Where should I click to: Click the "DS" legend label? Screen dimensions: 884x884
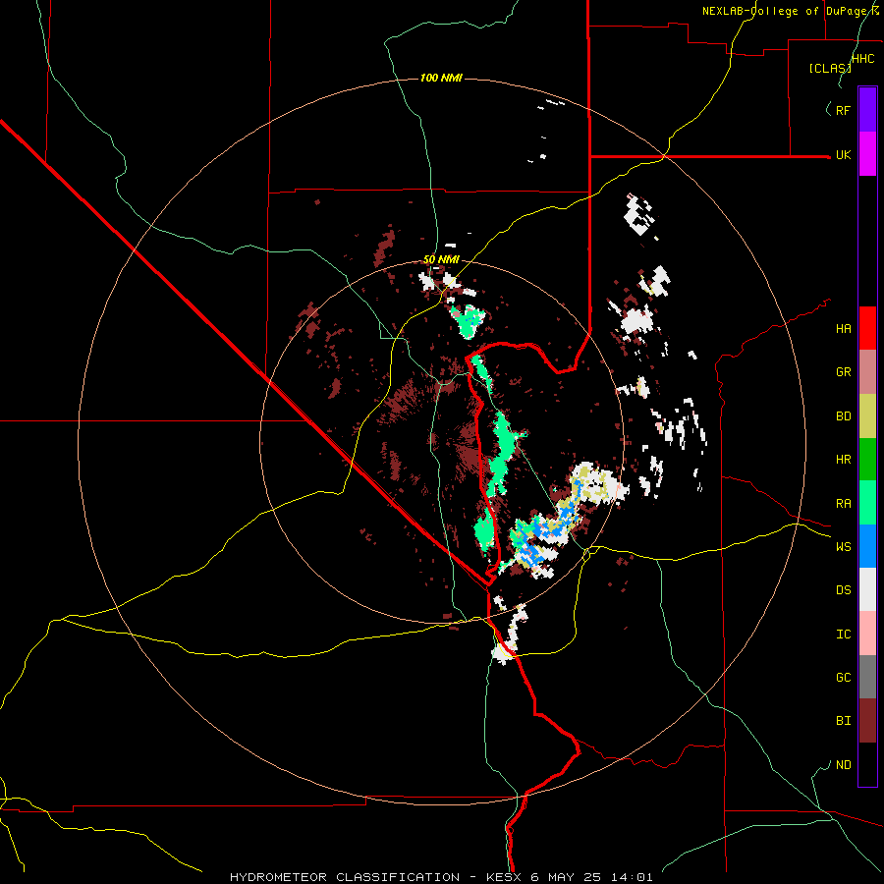click(843, 590)
